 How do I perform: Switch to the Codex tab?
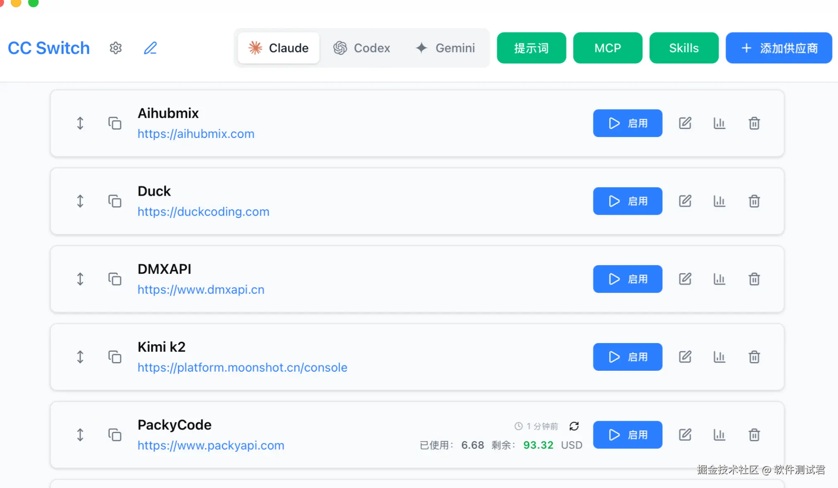point(362,48)
